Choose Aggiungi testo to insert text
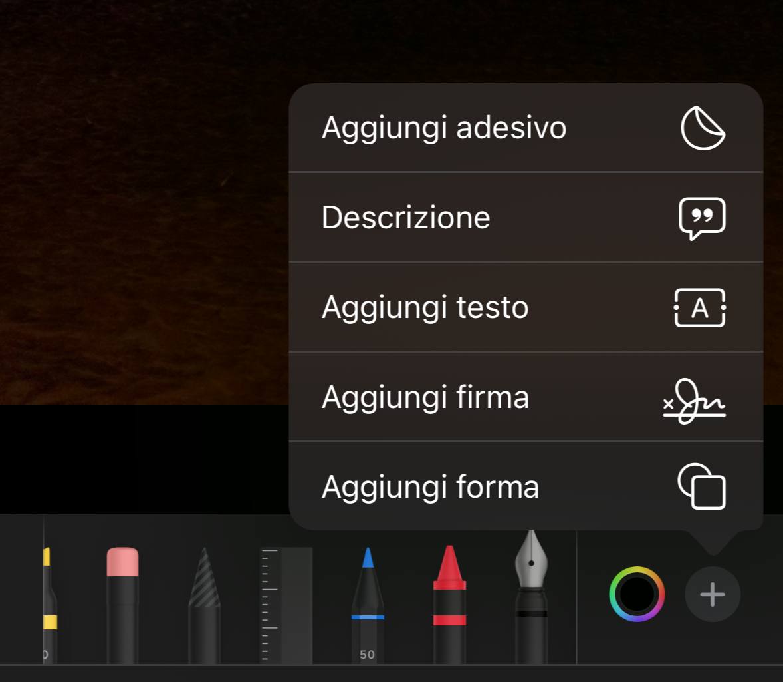This screenshot has width=783, height=682. click(x=425, y=307)
